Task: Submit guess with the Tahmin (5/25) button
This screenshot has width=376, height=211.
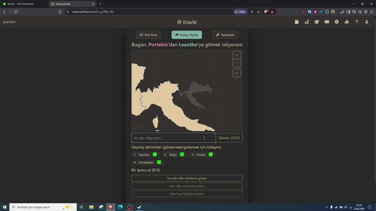Action: pos(229,138)
